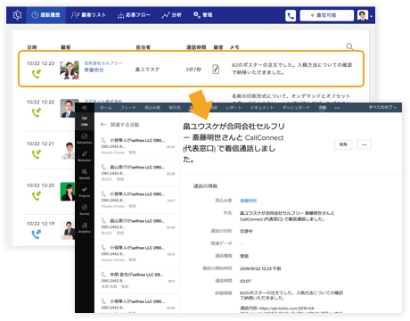Open the user avatar menu in the header
Viewport: 410px width, 321px height.
click(365, 15)
